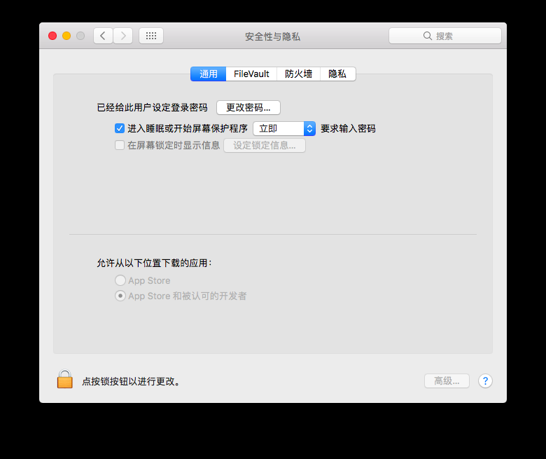Select the App Store only radio button
The height and width of the screenshot is (459, 546).
click(x=120, y=280)
